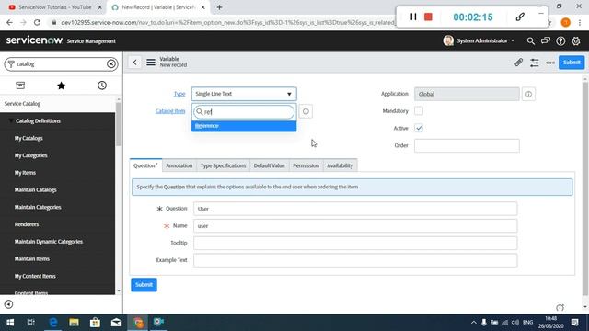589x331 pixels.
Task: Open the recorder pen annotation tool
Action: (x=520, y=17)
